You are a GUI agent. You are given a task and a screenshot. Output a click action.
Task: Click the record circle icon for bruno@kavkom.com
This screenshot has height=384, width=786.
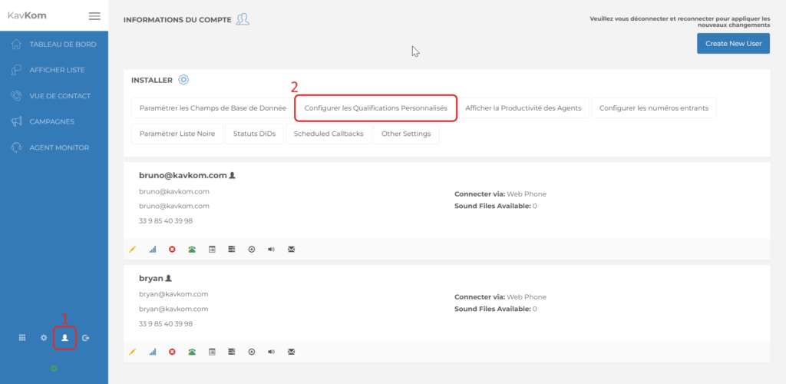[251, 250]
